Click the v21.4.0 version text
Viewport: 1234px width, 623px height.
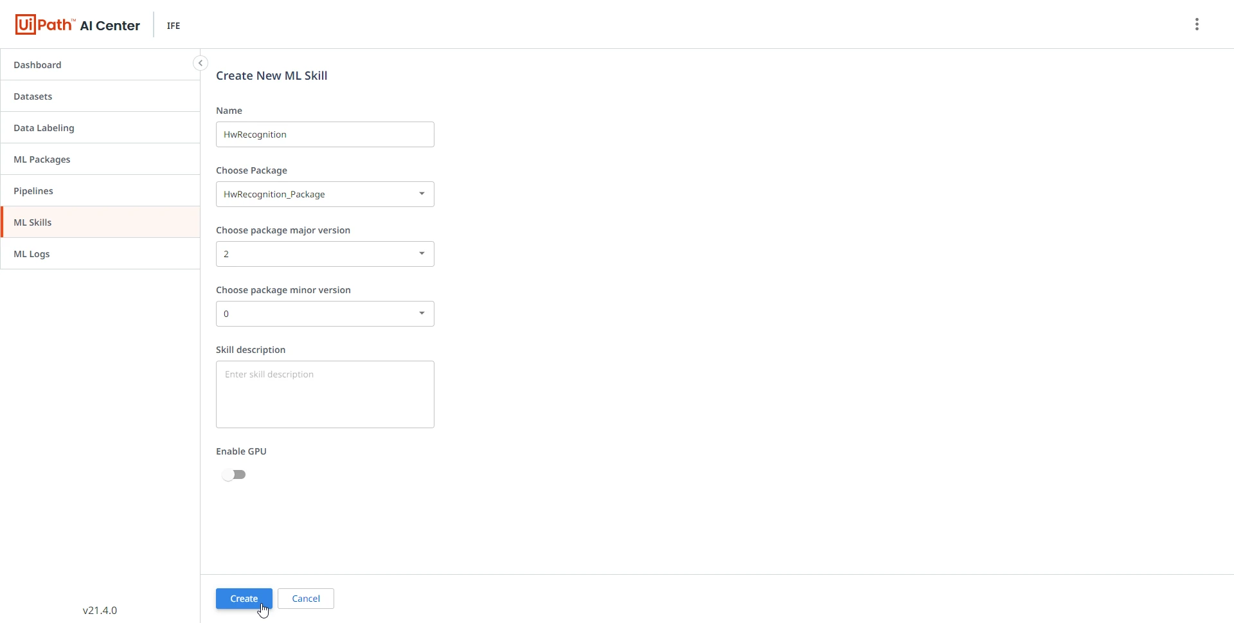(100, 610)
